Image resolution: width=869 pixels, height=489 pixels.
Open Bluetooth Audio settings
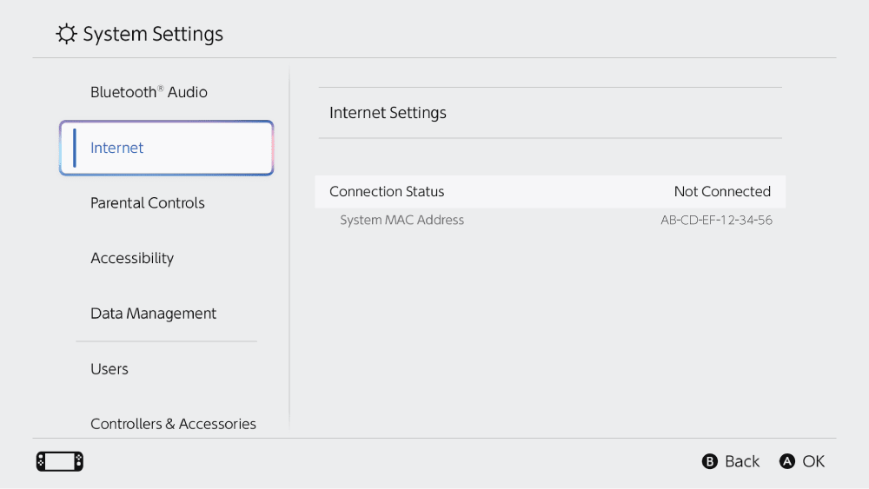tap(149, 92)
